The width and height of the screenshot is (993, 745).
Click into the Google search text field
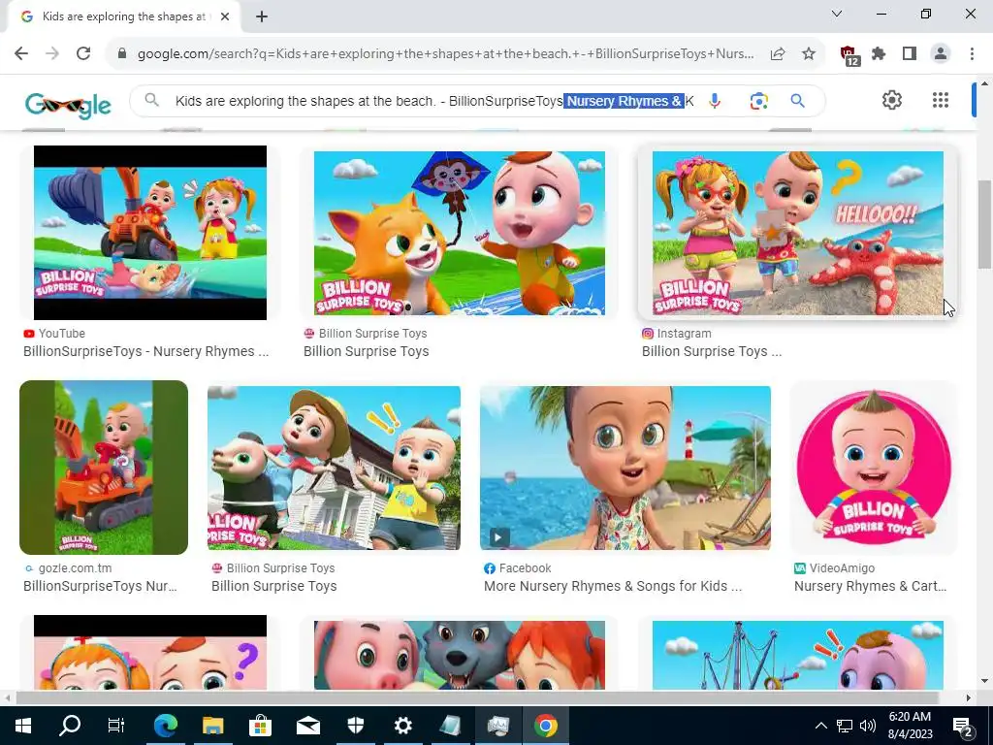pos(434,101)
